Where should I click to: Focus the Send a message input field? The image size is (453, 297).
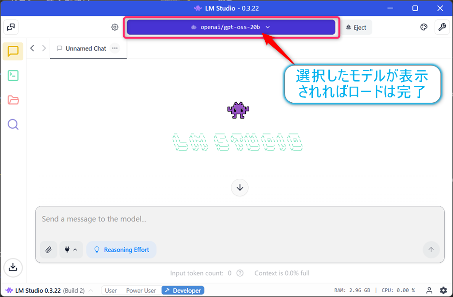coord(240,219)
